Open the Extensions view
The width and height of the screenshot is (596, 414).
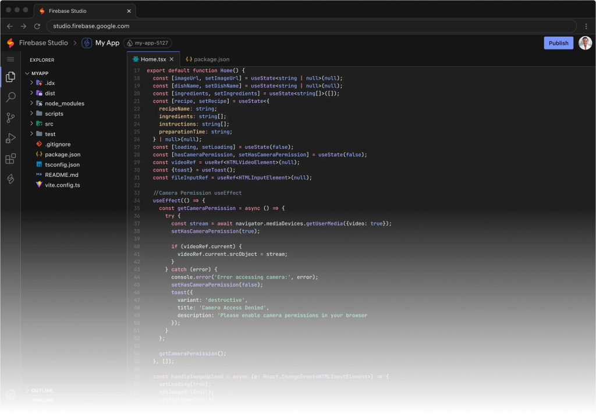pos(10,159)
